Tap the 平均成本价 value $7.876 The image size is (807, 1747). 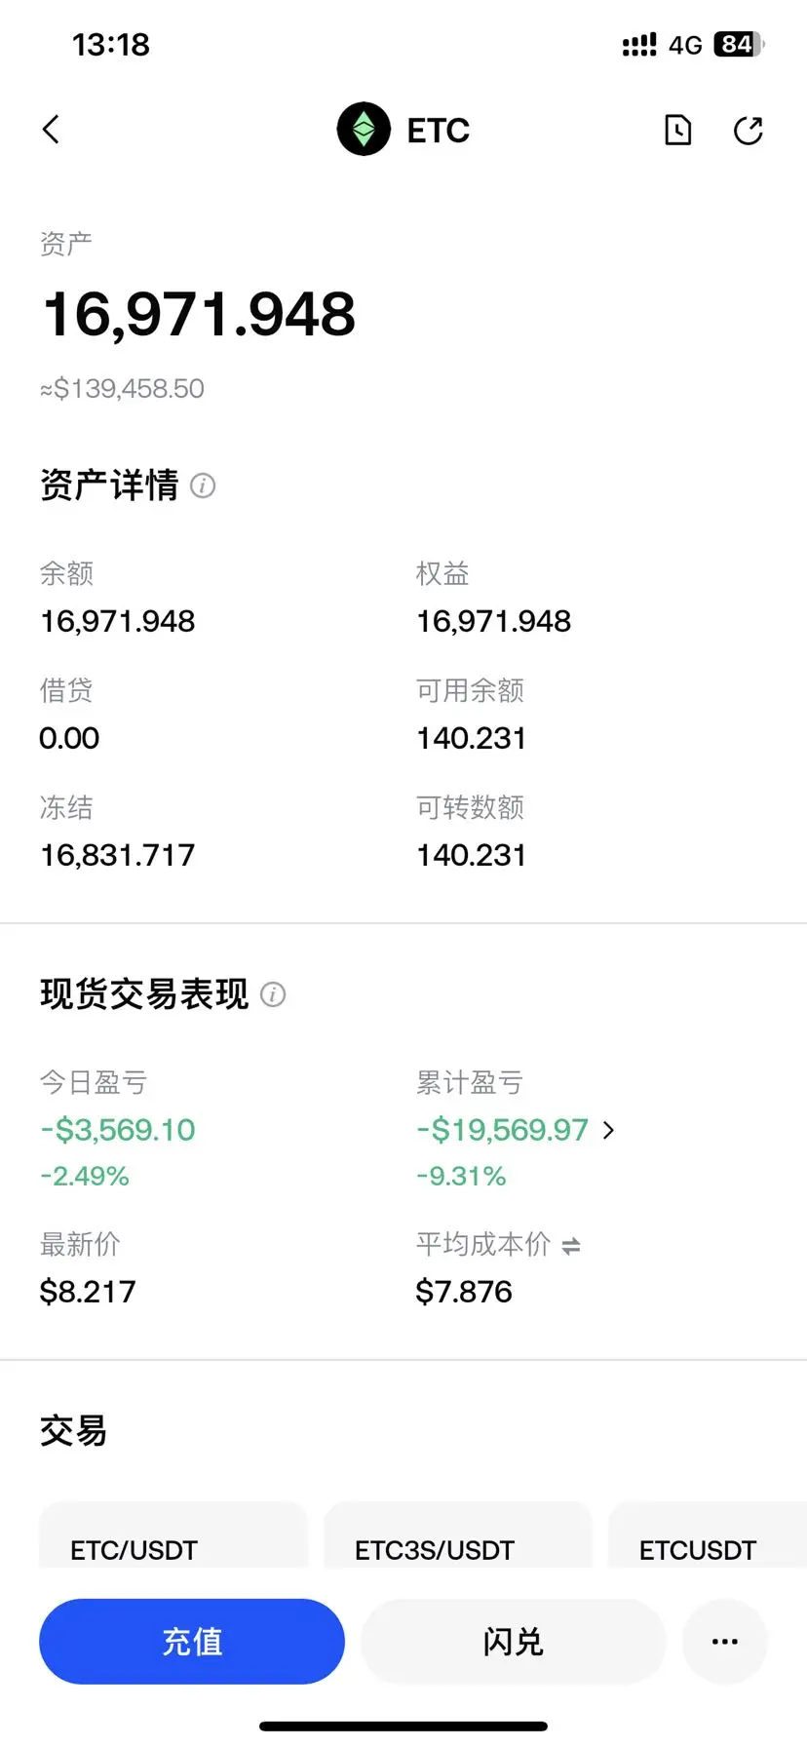464,1292
